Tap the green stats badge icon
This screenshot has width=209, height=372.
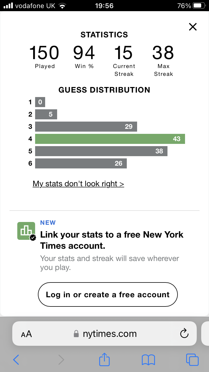click(x=26, y=231)
